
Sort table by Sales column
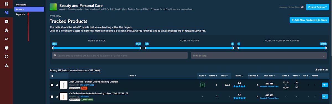coord(286,76)
